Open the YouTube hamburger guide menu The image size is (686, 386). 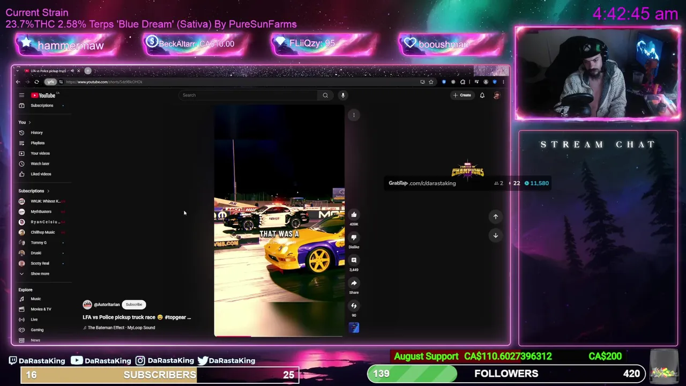[x=21, y=95]
